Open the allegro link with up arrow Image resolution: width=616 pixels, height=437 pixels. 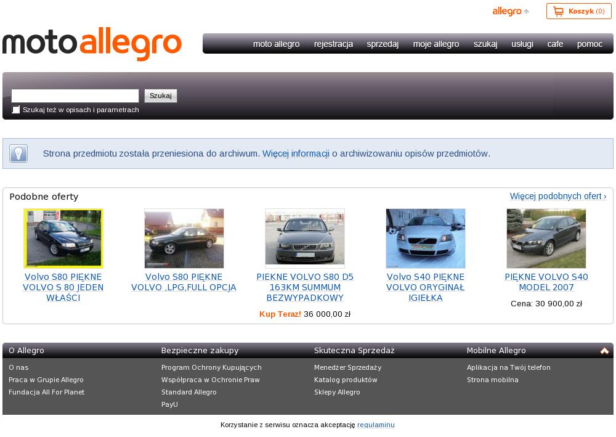click(511, 11)
